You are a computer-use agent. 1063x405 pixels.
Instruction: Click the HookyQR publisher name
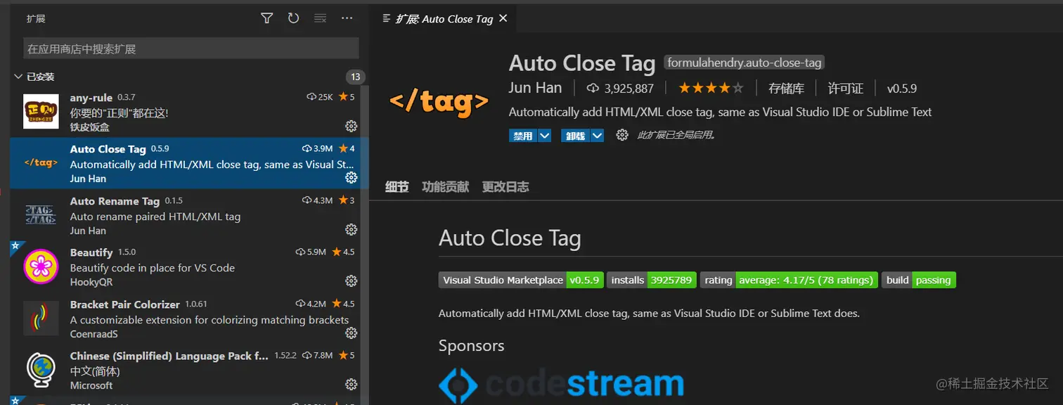point(91,282)
